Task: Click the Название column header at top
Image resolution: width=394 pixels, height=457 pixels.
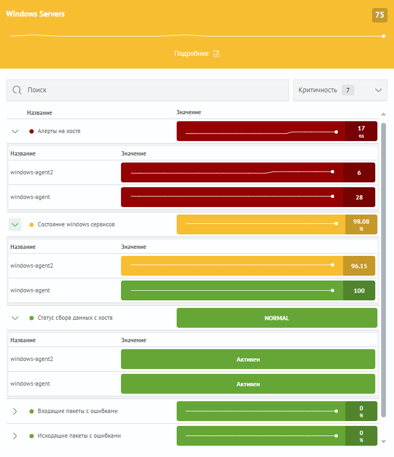Action: pyautogui.click(x=40, y=113)
